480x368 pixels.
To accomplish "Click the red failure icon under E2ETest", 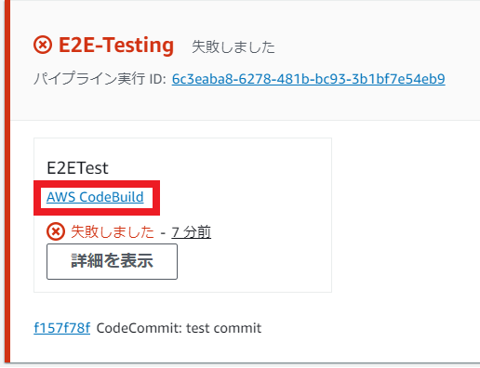I will (56, 231).
